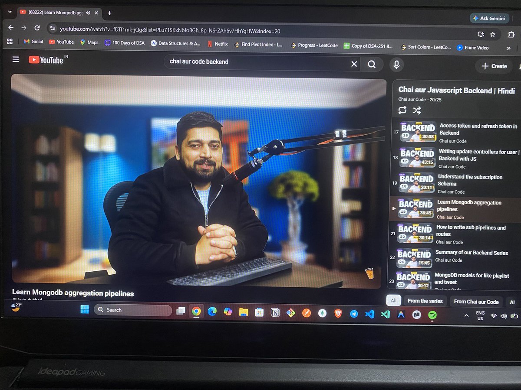The width and height of the screenshot is (521, 390).
Task: Click the magnifier search button
Action: 372,64
